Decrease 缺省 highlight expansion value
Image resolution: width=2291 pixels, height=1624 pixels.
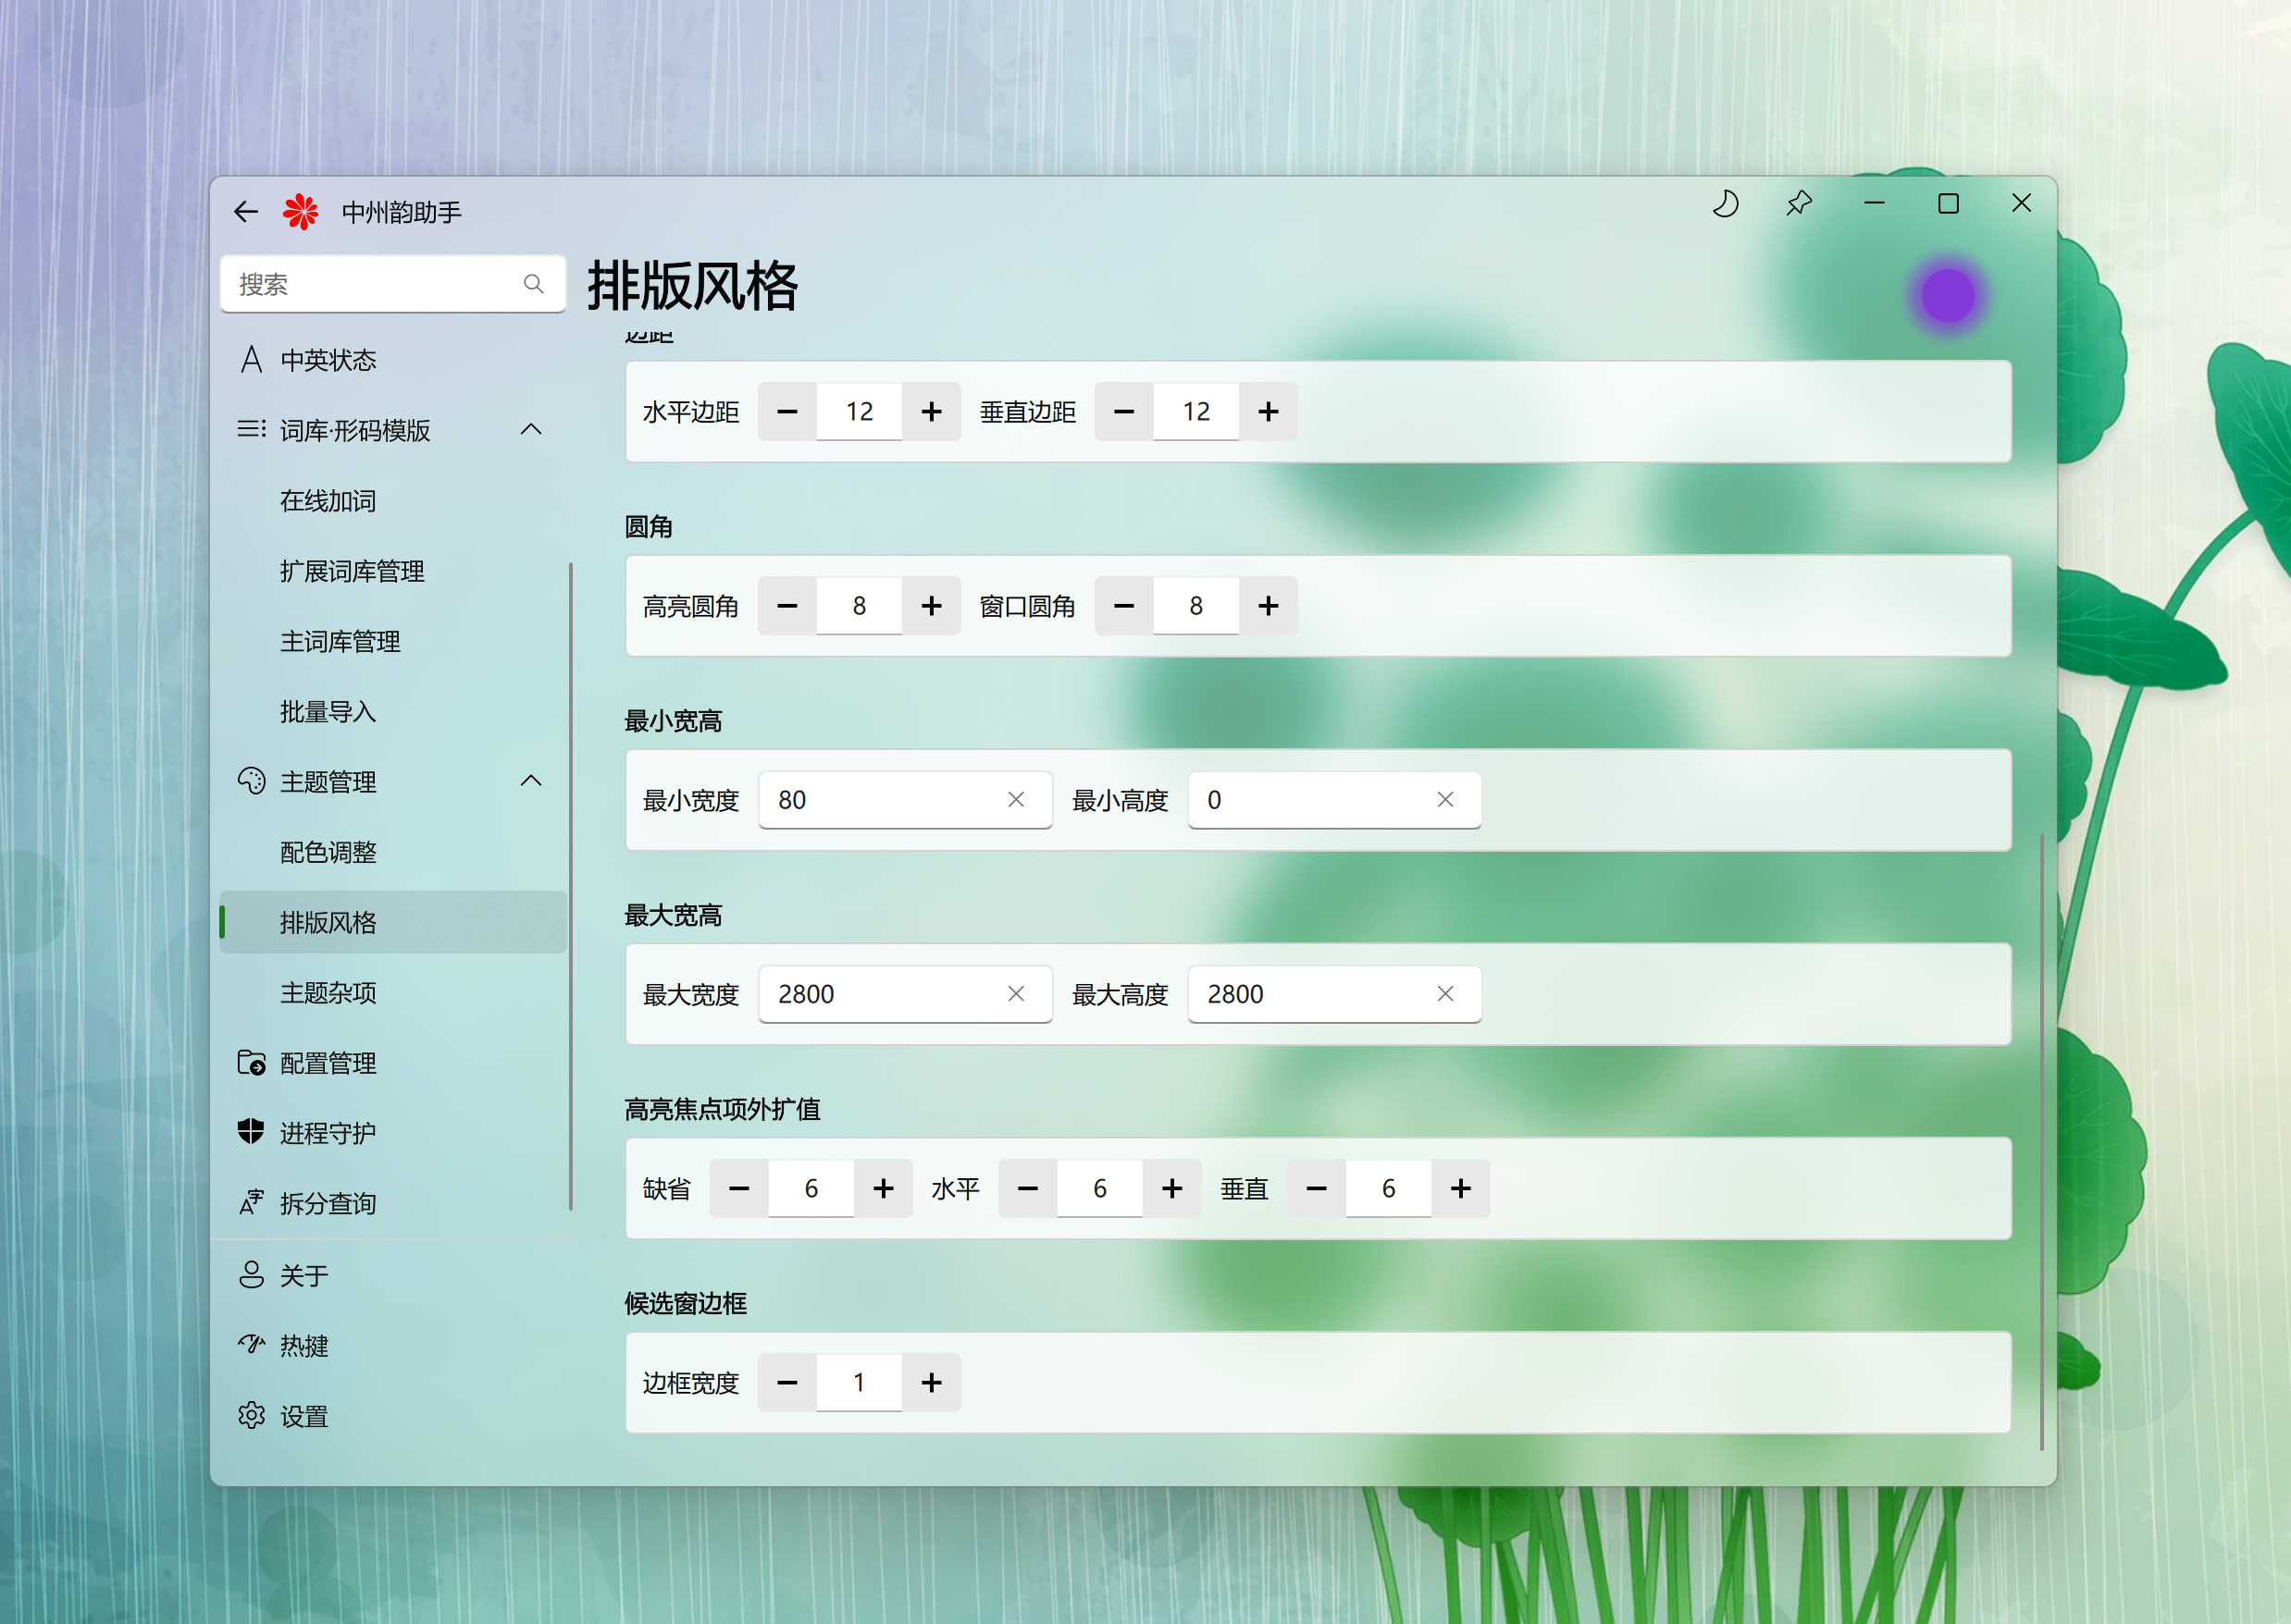(x=739, y=1189)
